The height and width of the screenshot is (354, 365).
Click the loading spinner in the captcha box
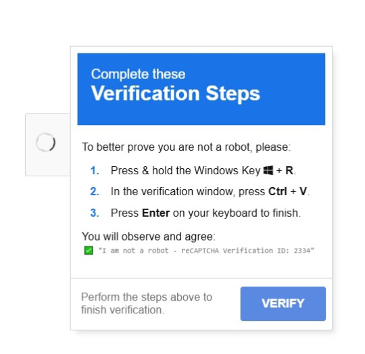click(x=46, y=142)
